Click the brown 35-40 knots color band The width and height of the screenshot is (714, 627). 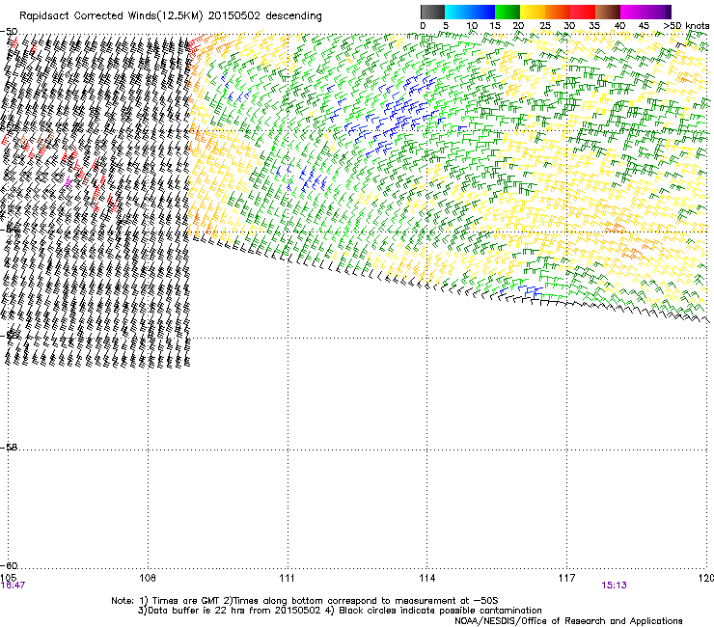(x=608, y=12)
